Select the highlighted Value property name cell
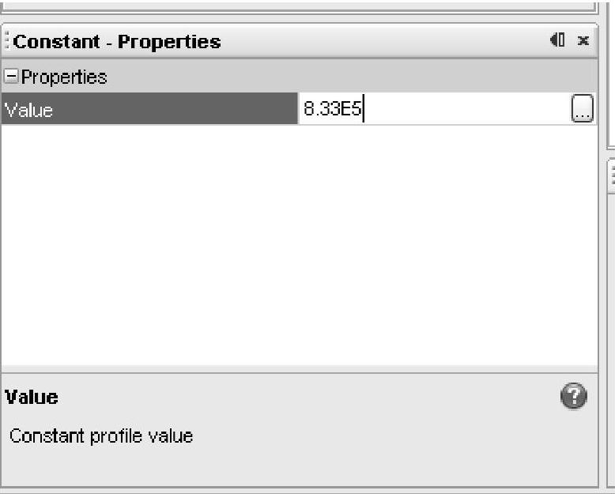The image size is (615, 494). pos(149,108)
